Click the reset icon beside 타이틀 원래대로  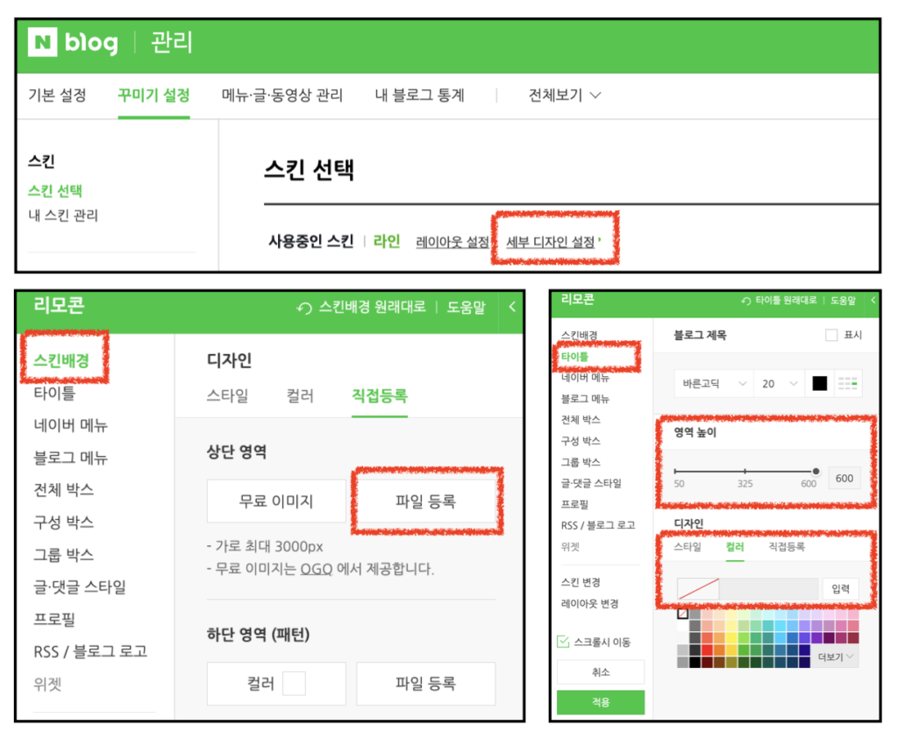tap(745, 301)
